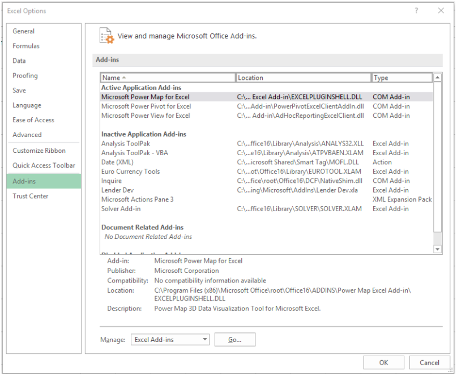This screenshot has height=376, width=457.
Task: Click the PowerPivotExcelClientAddIn.dll location
Action: pos(301,106)
